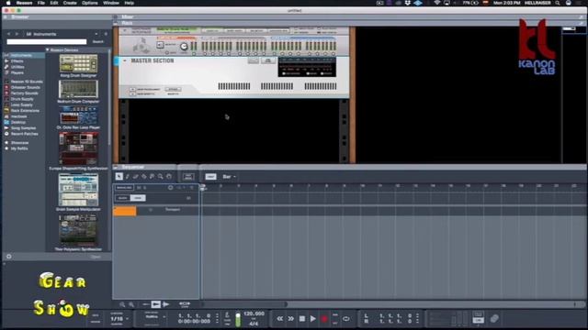Click the red Record button
This screenshot has width=588, height=330.
pos(324,319)
